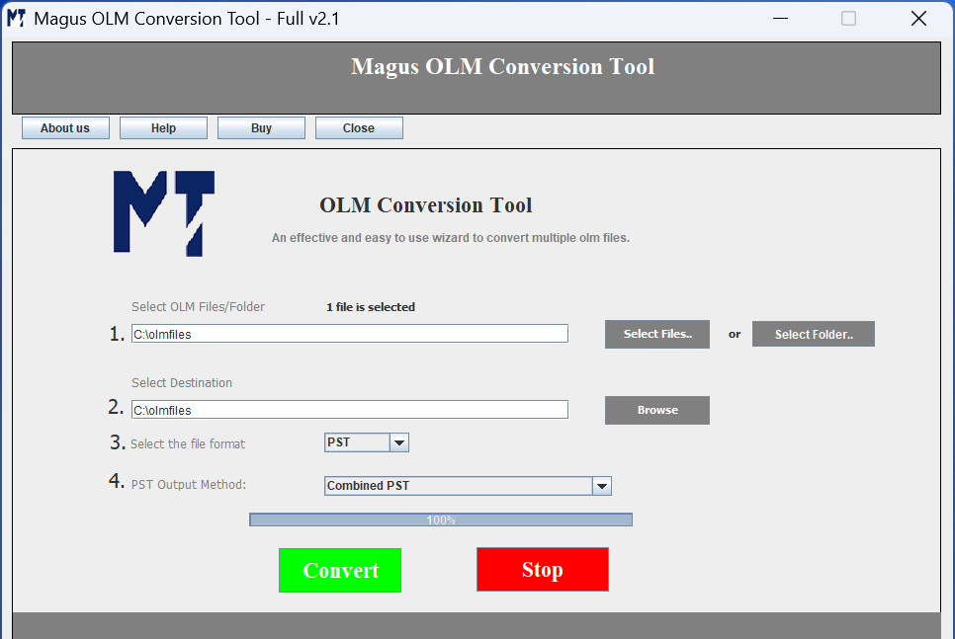Start conversion with green Convert button

[340, 570]
